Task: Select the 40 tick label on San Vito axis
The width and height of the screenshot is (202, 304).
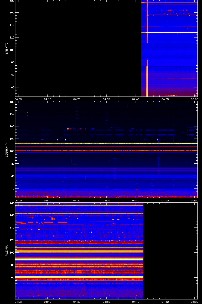Action: pos(13,87)
